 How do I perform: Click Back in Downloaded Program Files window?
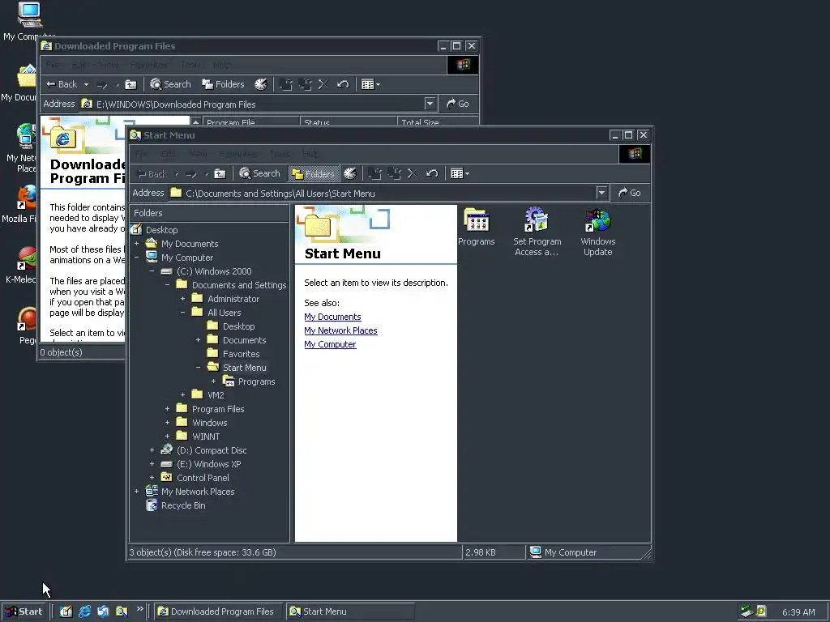click(62, 84)
